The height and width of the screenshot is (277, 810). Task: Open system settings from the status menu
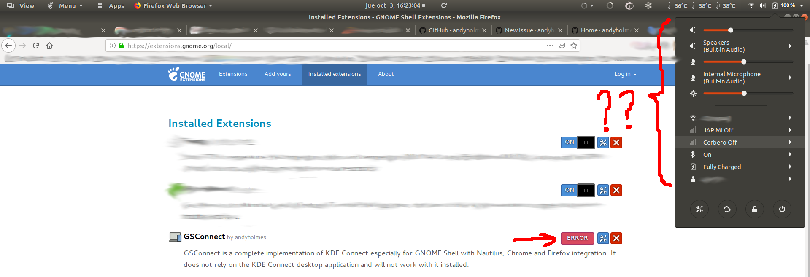(x=699, y=209)
